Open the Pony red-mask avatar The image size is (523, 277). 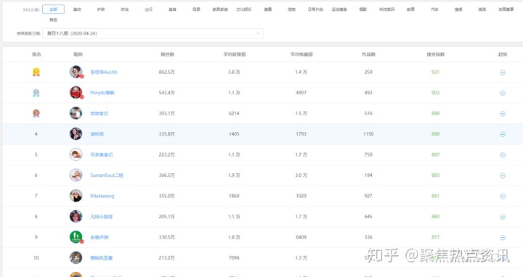pos(76,93)
